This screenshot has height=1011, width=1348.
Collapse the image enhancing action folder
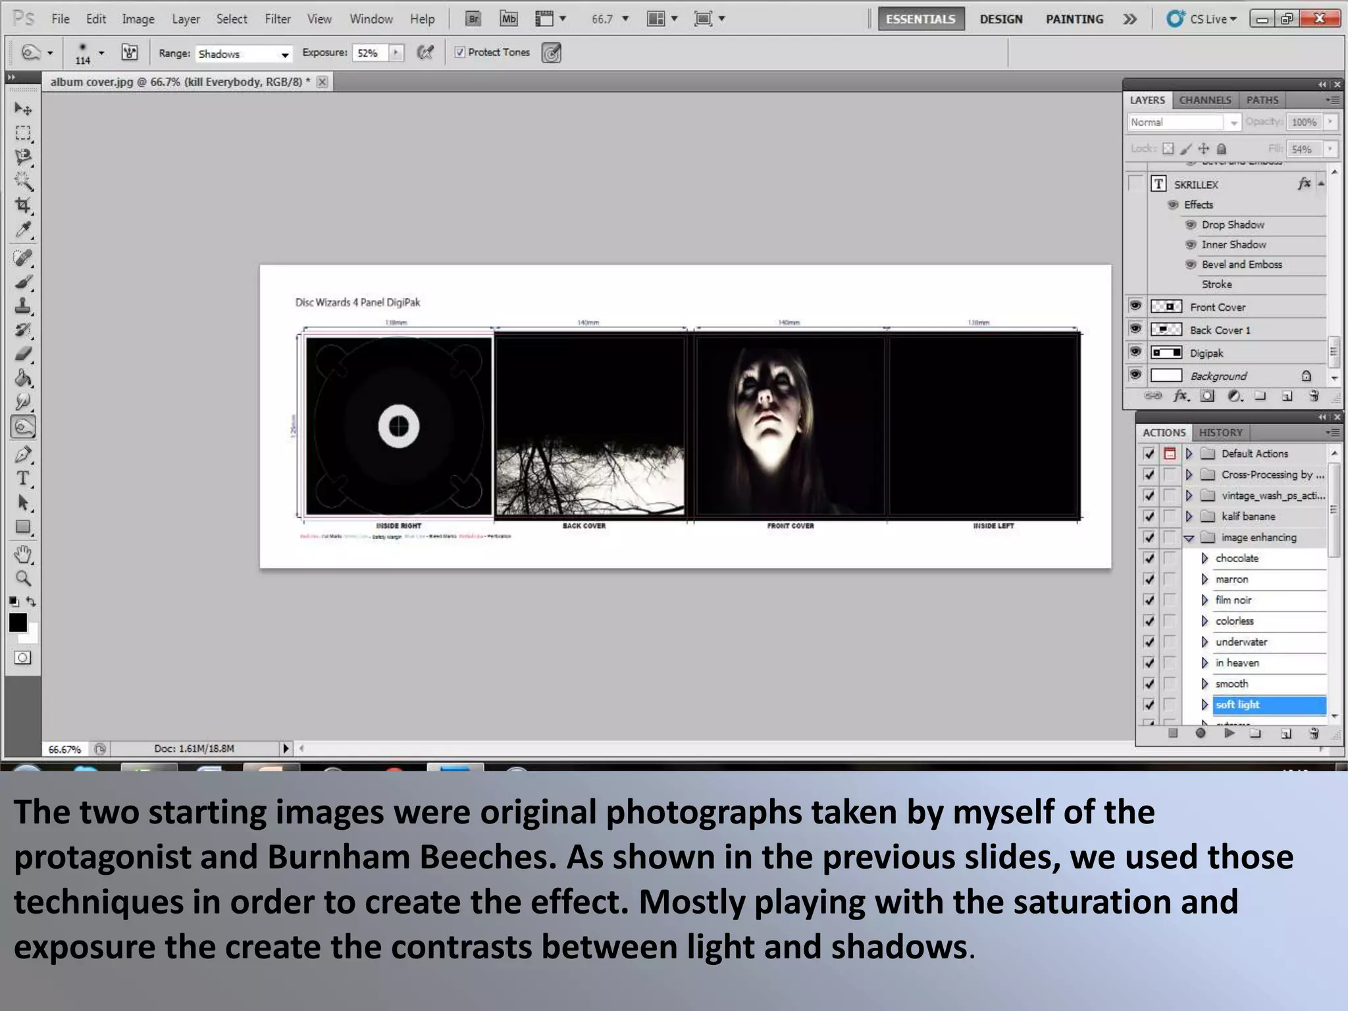click(x=1189, y=538)
